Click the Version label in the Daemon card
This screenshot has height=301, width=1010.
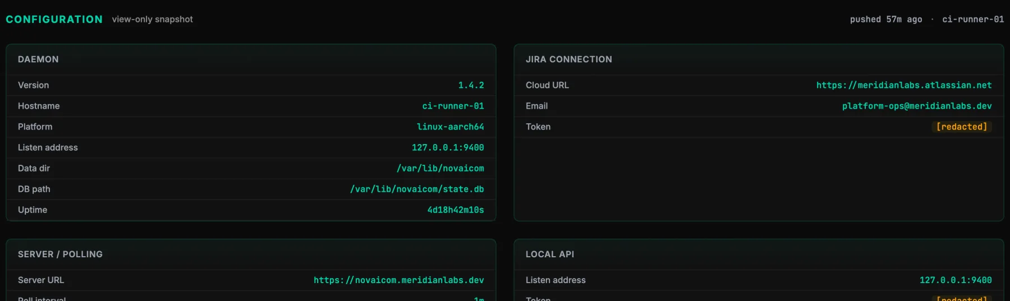[33, 85]
